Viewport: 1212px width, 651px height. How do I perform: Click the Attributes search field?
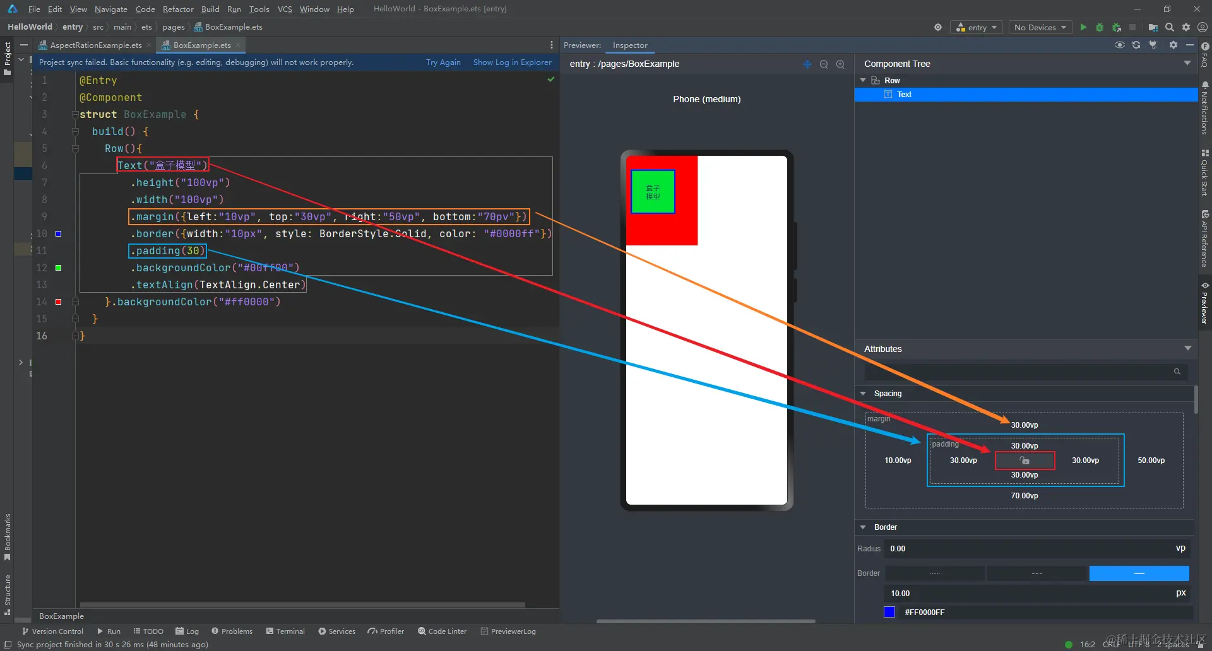1026,372
